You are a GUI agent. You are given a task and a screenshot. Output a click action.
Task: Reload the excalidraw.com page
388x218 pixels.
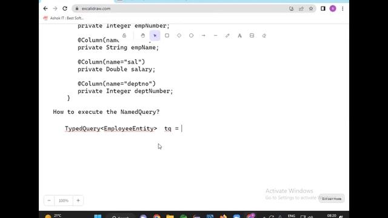click(x=65, y=8)
